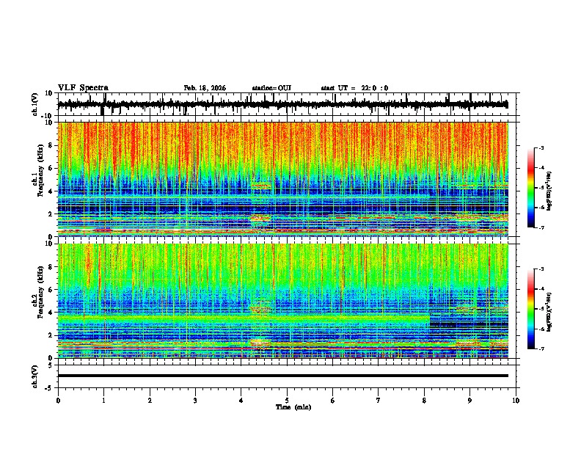581x449 pixels.
Task: Click the "-4" label on ch.1 color bar
Action: [541, 168]
